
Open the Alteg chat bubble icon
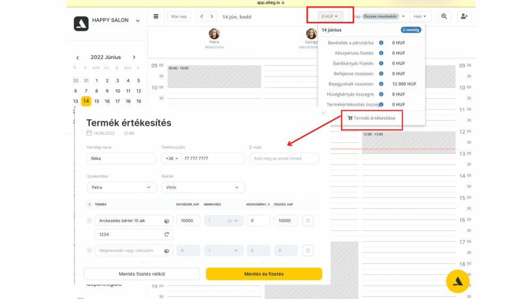[x=458, y=281]
